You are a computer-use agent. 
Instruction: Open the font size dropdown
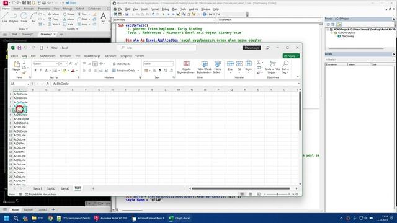[66, 64]
